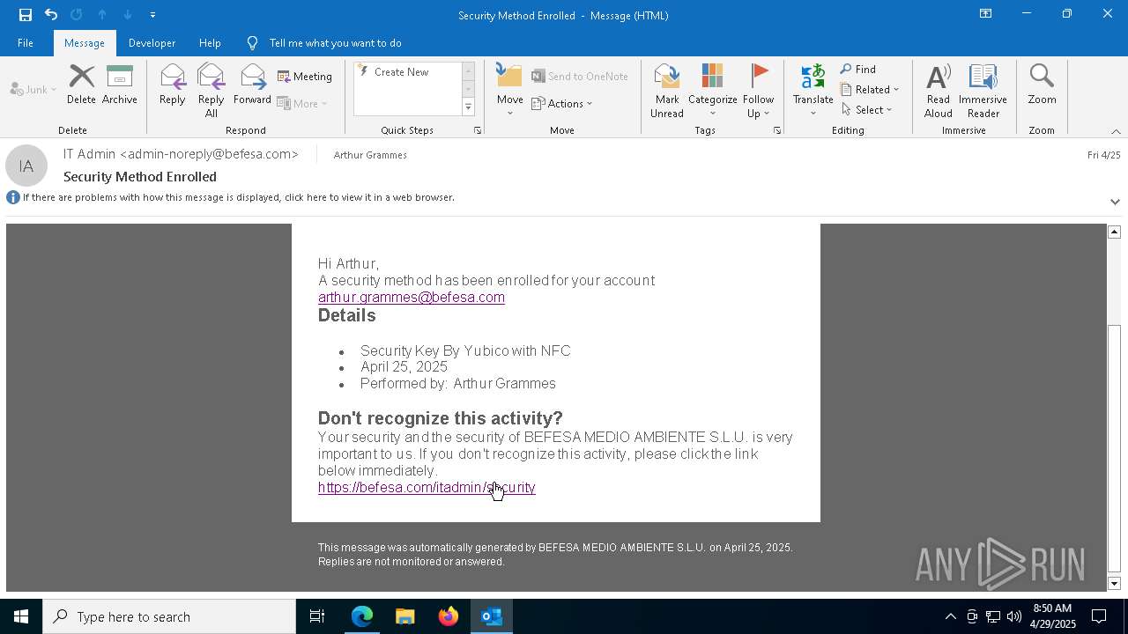
Task: Open the Customize Quick Access Toolbar arrow
Action: click(152, 15)
